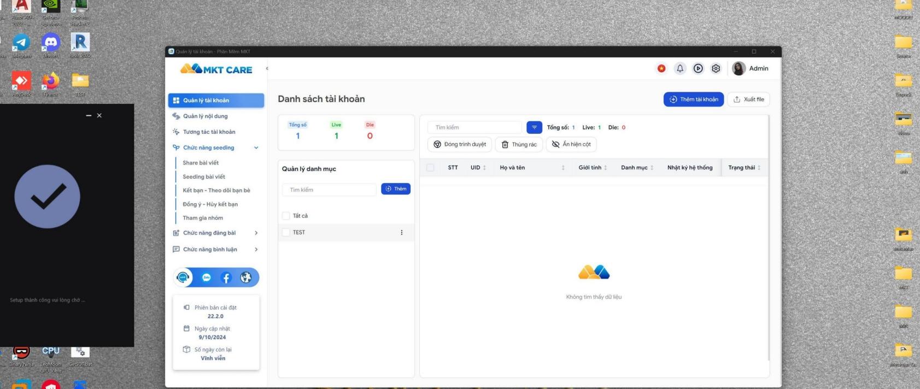The height and width of the screenshot is (389, 920).
Task: Click the website globe icon in sidebar
Action: (x=246, y=278)
